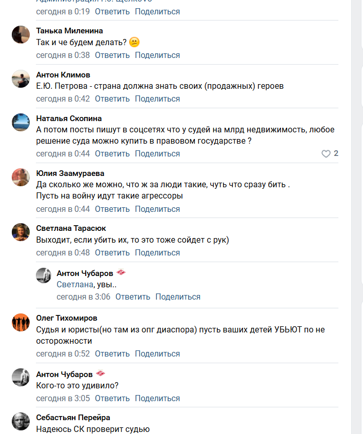The height and width of the screenshot is (434, 363).
Task: Like Наталья Скопина's comment with the heart icon
Action: (326, 154)
